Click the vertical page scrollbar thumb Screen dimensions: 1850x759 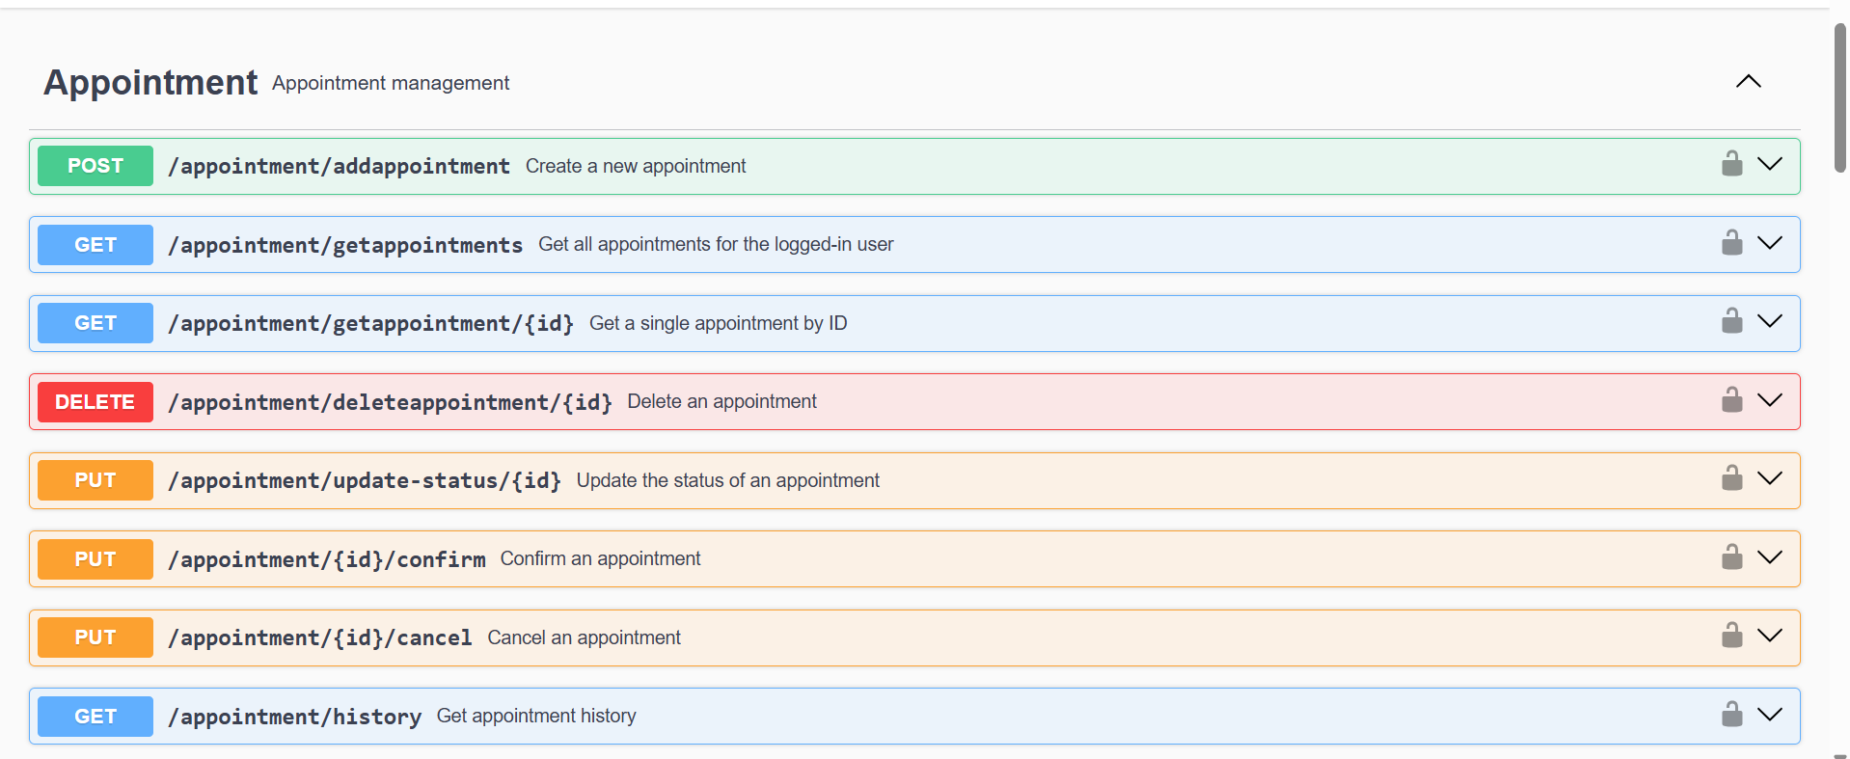[1839, 96]
